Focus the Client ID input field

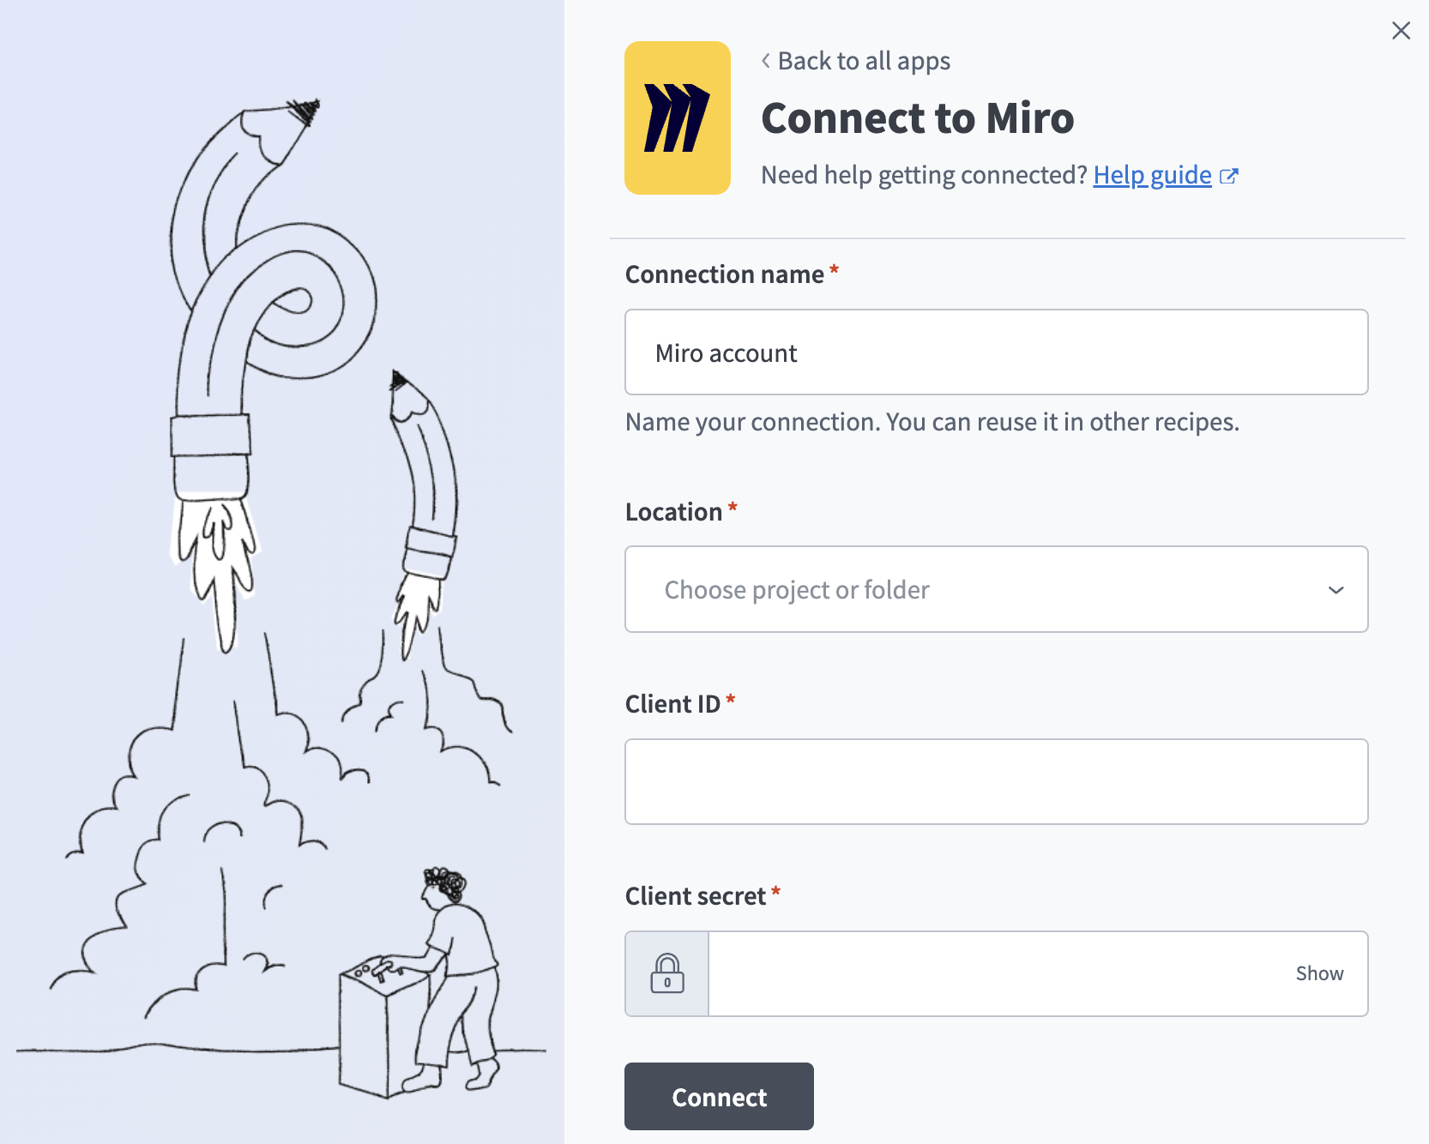[x=996, y=781]
